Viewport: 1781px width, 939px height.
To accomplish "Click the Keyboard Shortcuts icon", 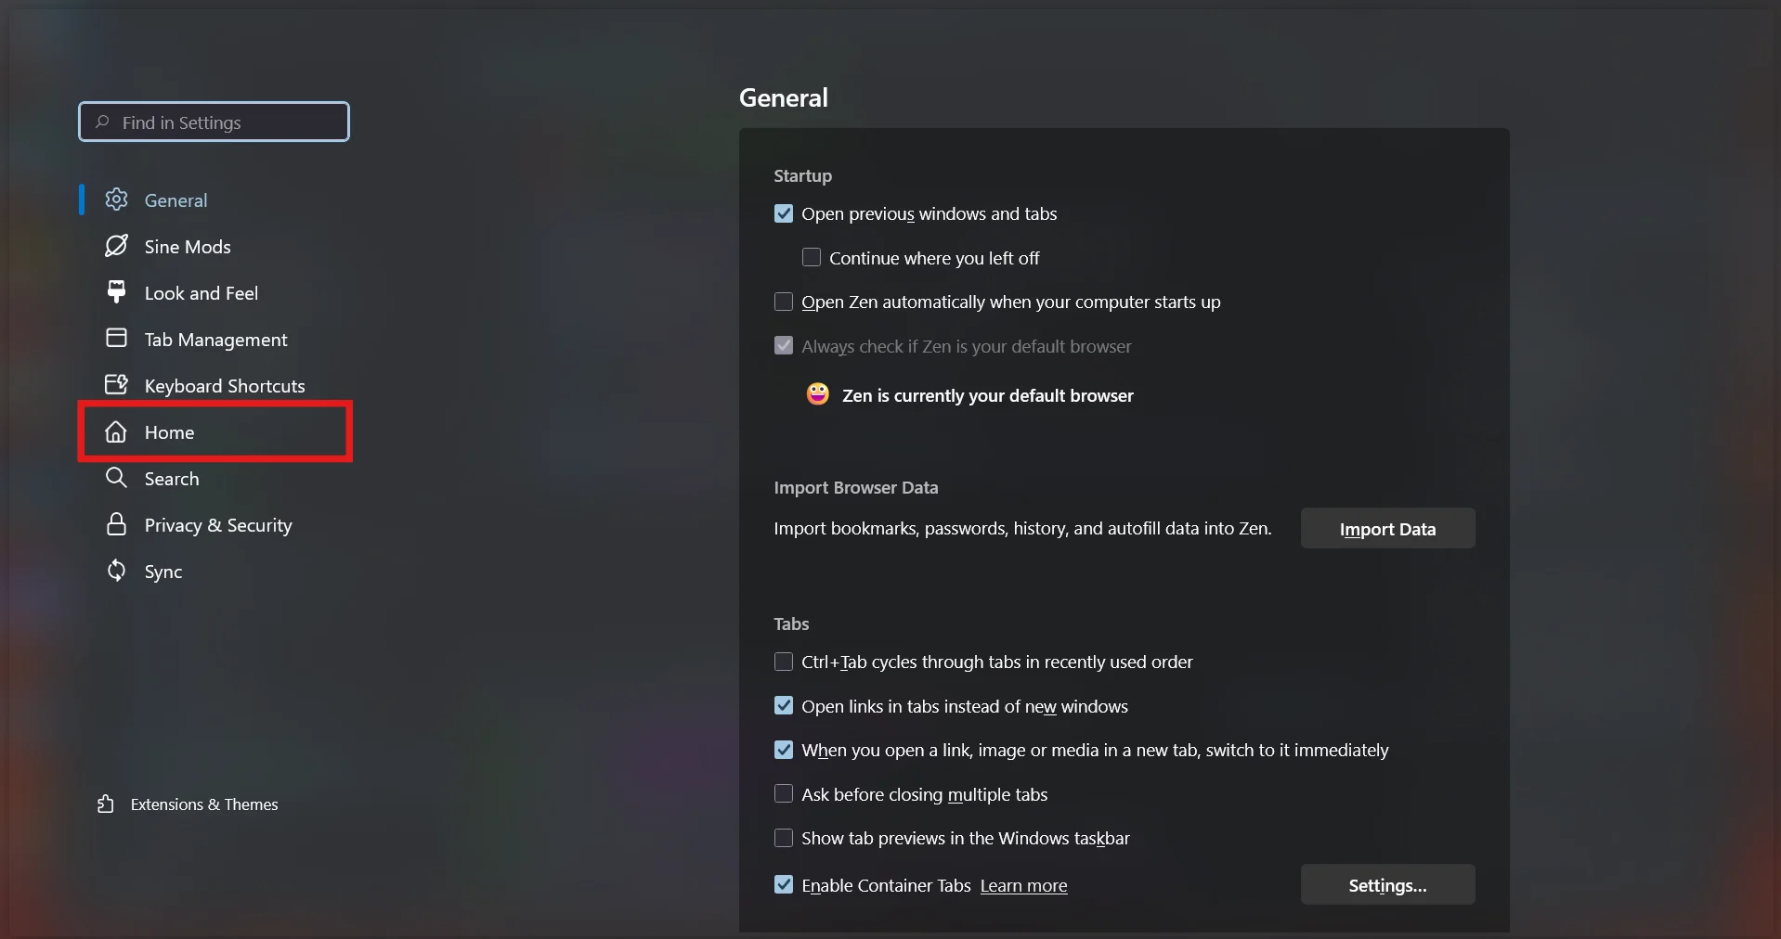I will click(116, 385).
